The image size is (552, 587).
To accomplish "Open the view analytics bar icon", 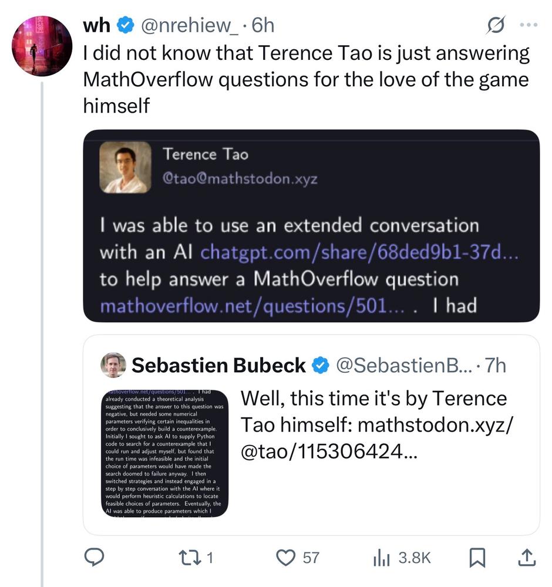I will click(x=382, y=558).
